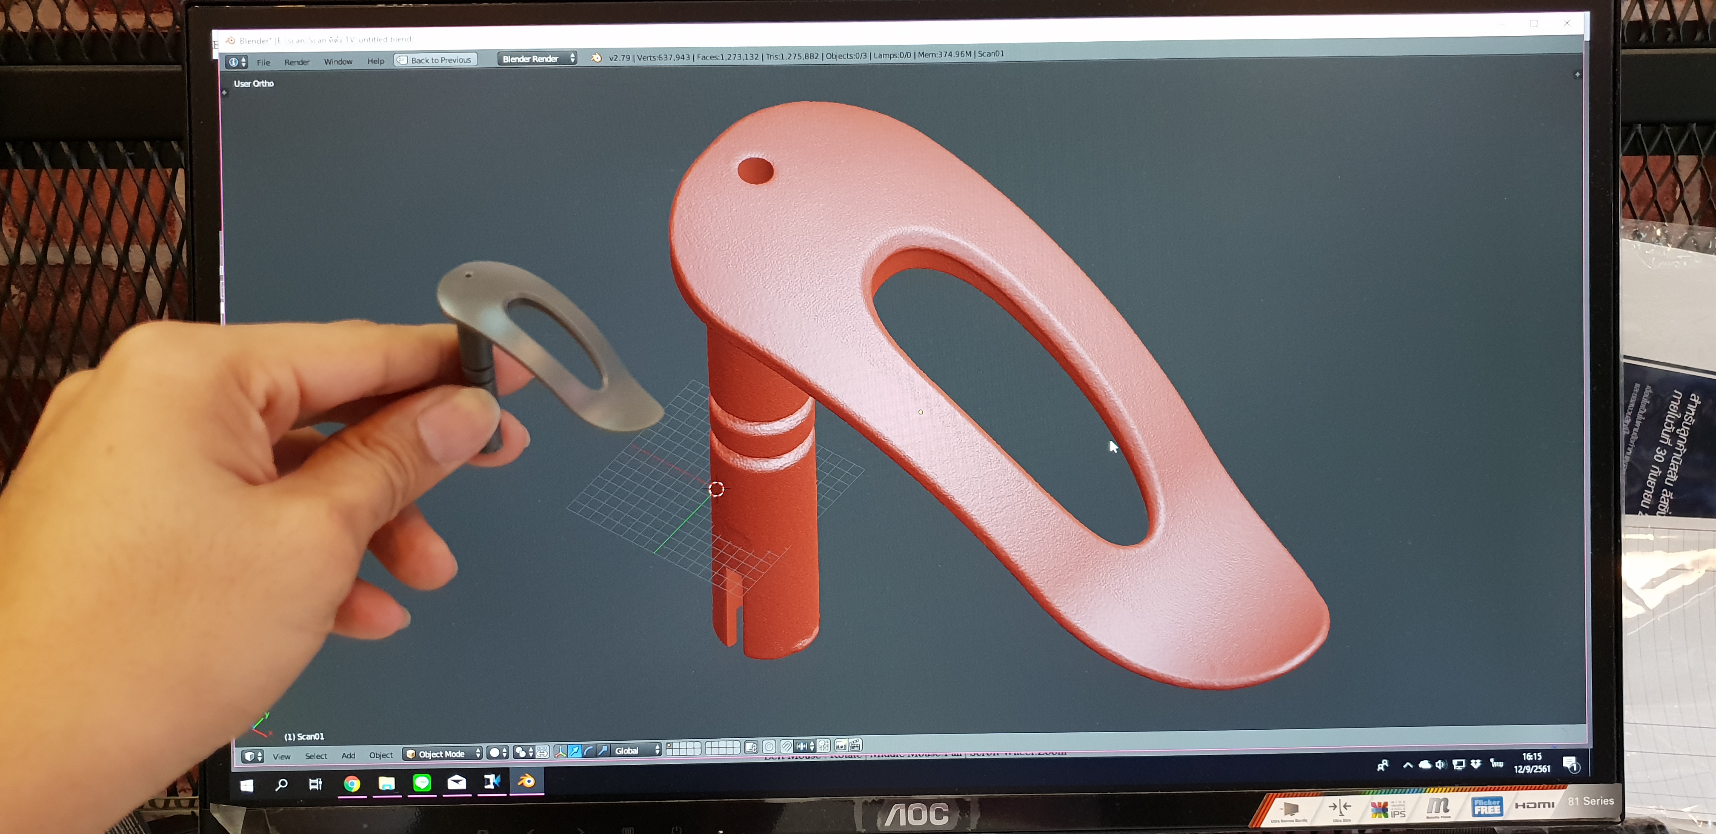
Task: Click the OneDrive cloud tray icon
Action: [x=1425, y=765]
